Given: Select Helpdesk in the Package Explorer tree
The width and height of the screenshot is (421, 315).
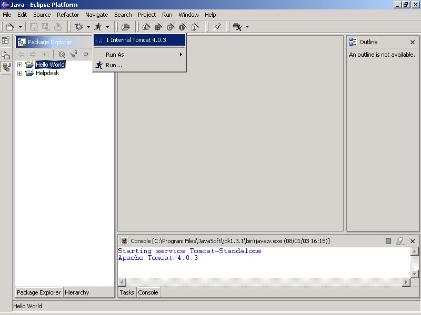Looking at the screenshot, I should point(47,73).
